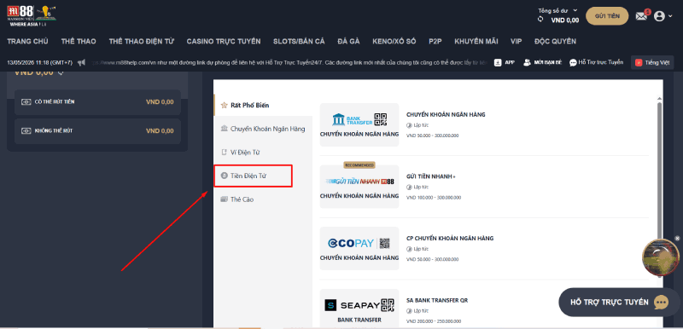Select the Rất Phổ Biến tab
The width and height of the screenshot is (683, 329).
point(263,105)
